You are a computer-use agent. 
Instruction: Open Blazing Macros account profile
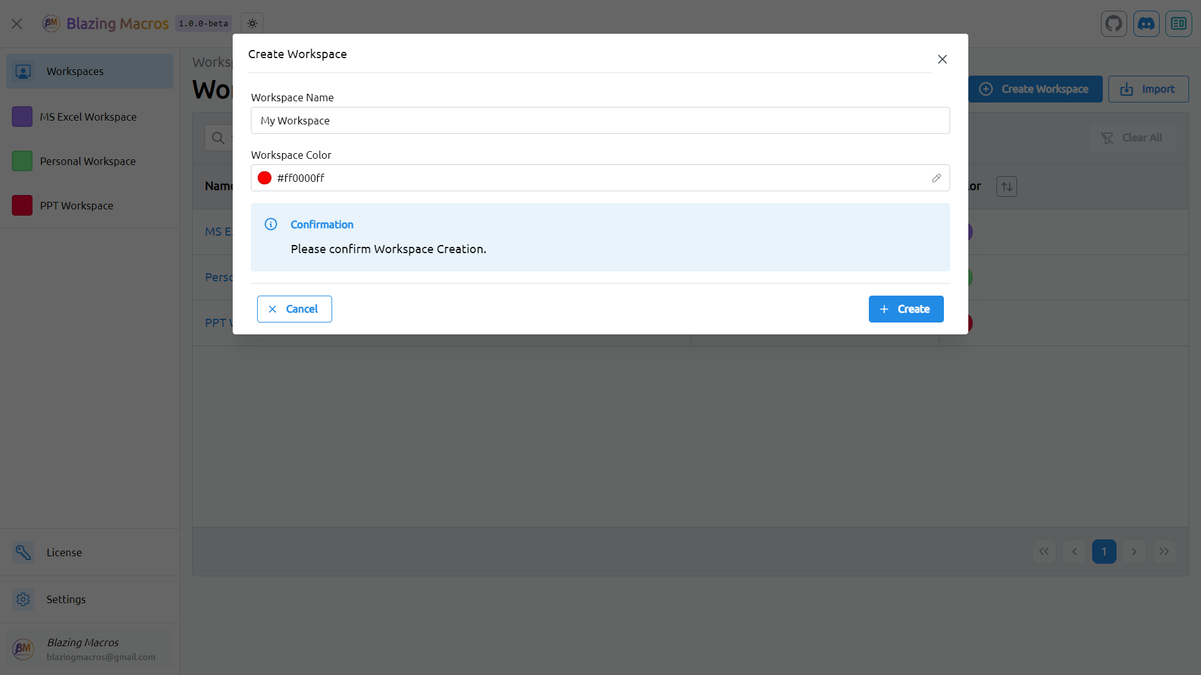pos(90,649)
